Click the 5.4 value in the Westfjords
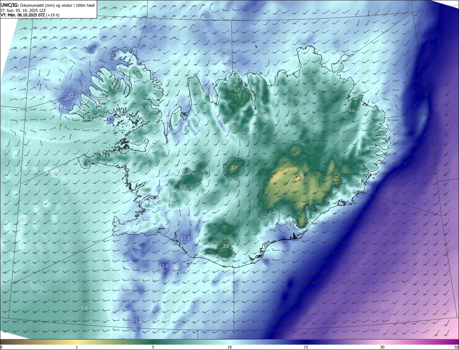The height and width of the screenshot is (350, 459). (x=110, y=87)
